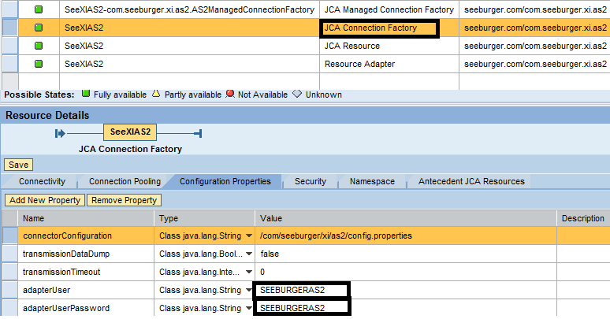Screen dimensions: 610x319
Task: Click Add New Property button
Action: (x=45, y=200)
